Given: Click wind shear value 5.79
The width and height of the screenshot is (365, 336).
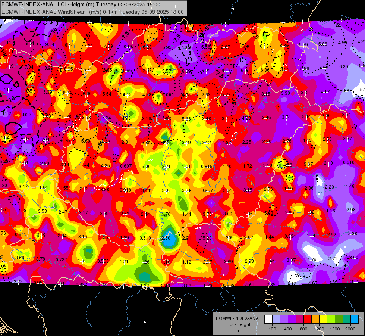Looking at the screenshot, I should 303,45.
